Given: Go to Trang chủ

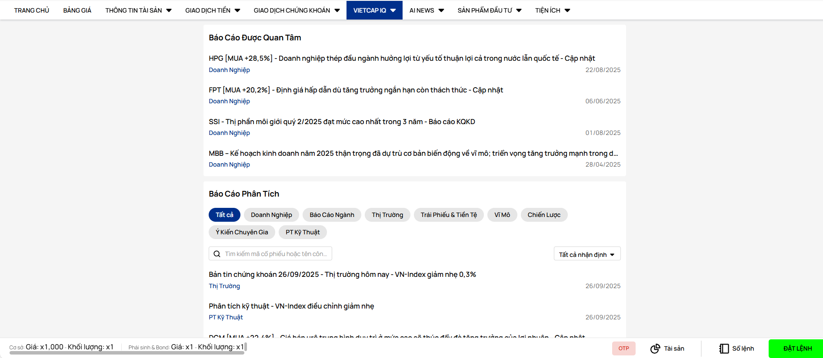Looking at the screenshot, I should [32, 10].
